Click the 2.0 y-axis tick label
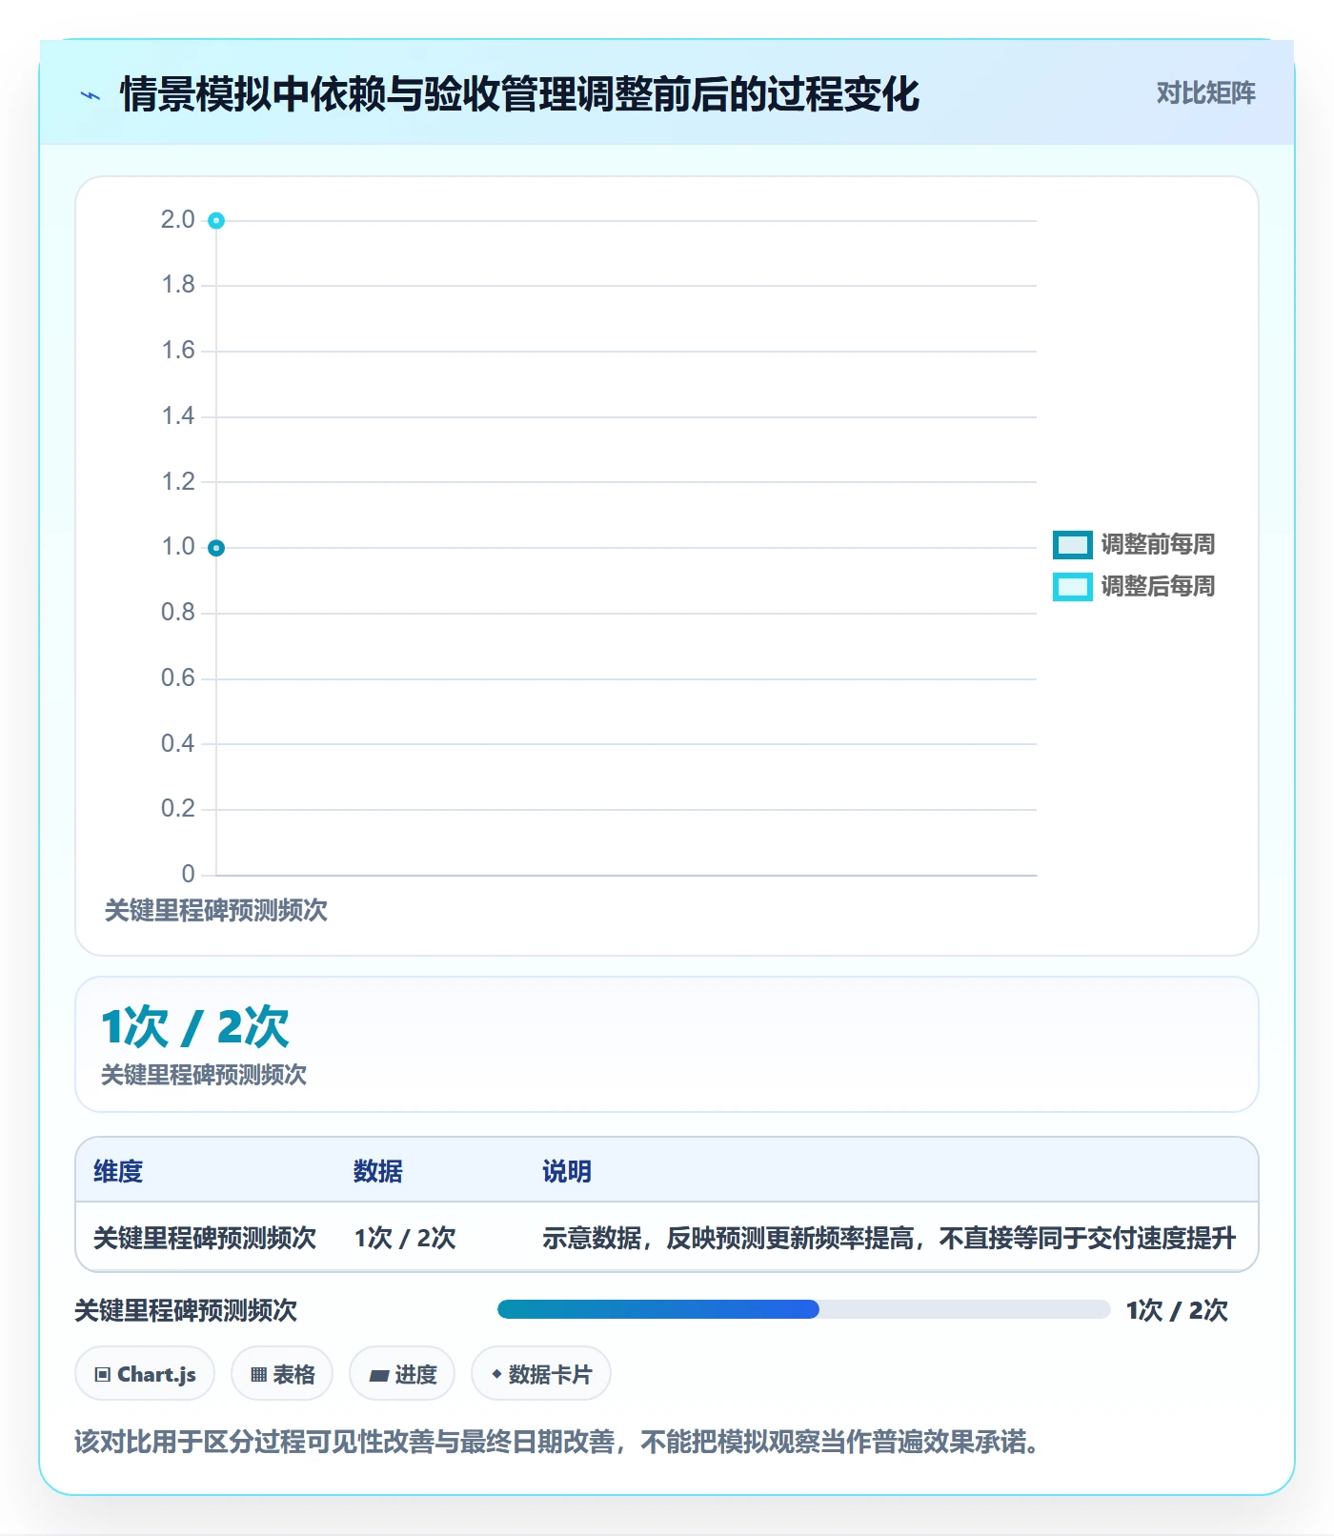This screenshot has width=1334, height=1536. click(177, 220)
